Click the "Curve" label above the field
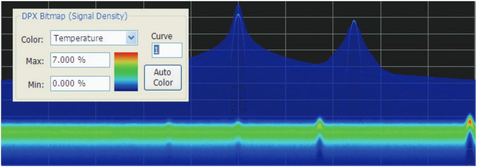 (x=162, y=36)
